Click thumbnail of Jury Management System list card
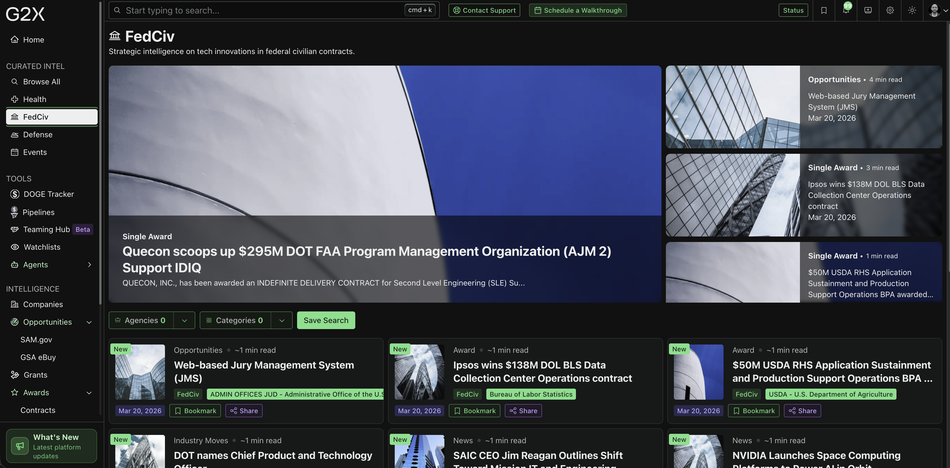The height and width of the screenshot is (468, 950). 140,372
